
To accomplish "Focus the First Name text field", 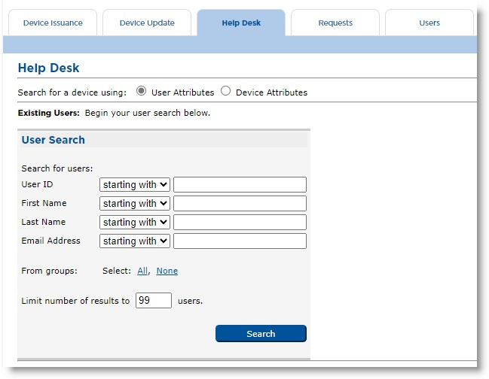I will pos(240,204).
